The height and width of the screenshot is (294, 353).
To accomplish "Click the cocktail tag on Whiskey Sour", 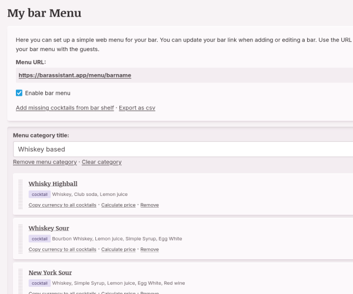I will tap(39, 239).
